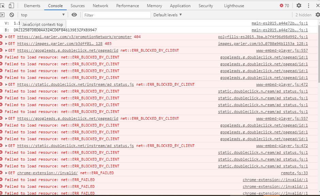Expand the api.parler.com promoter 404 entry
The width and height of the screenshot is (320, 196).
coord(6,37)
